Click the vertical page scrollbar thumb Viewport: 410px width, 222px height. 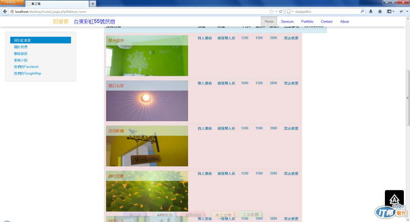(407, 98)
